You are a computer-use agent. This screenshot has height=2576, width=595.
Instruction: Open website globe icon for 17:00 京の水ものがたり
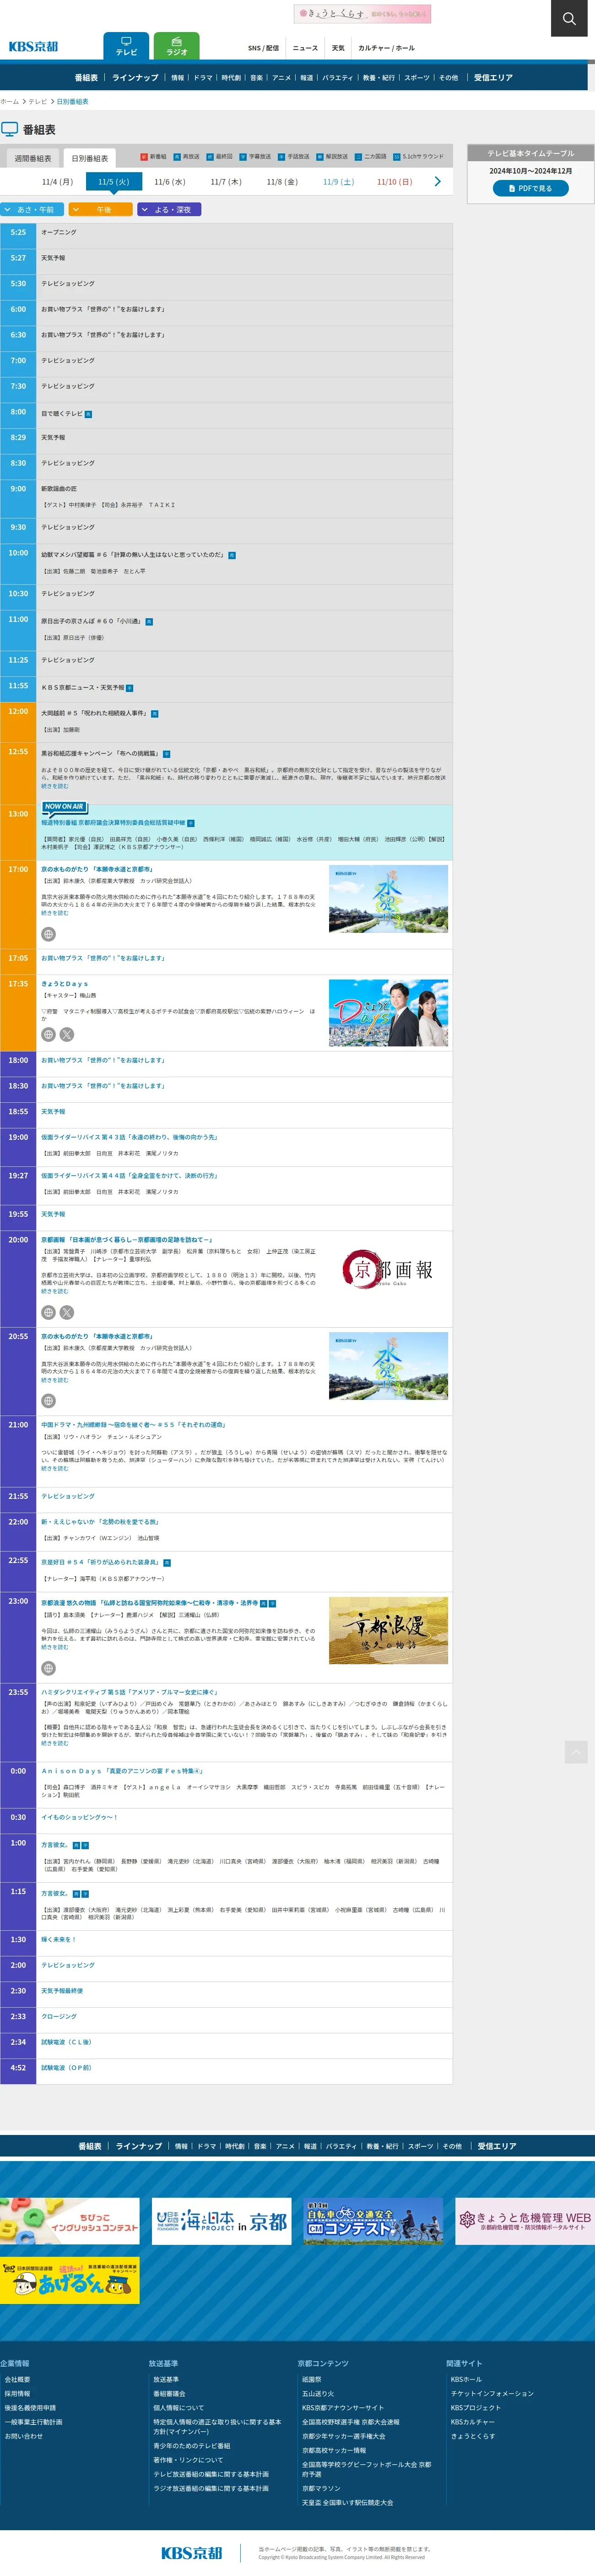pos(48,934)
